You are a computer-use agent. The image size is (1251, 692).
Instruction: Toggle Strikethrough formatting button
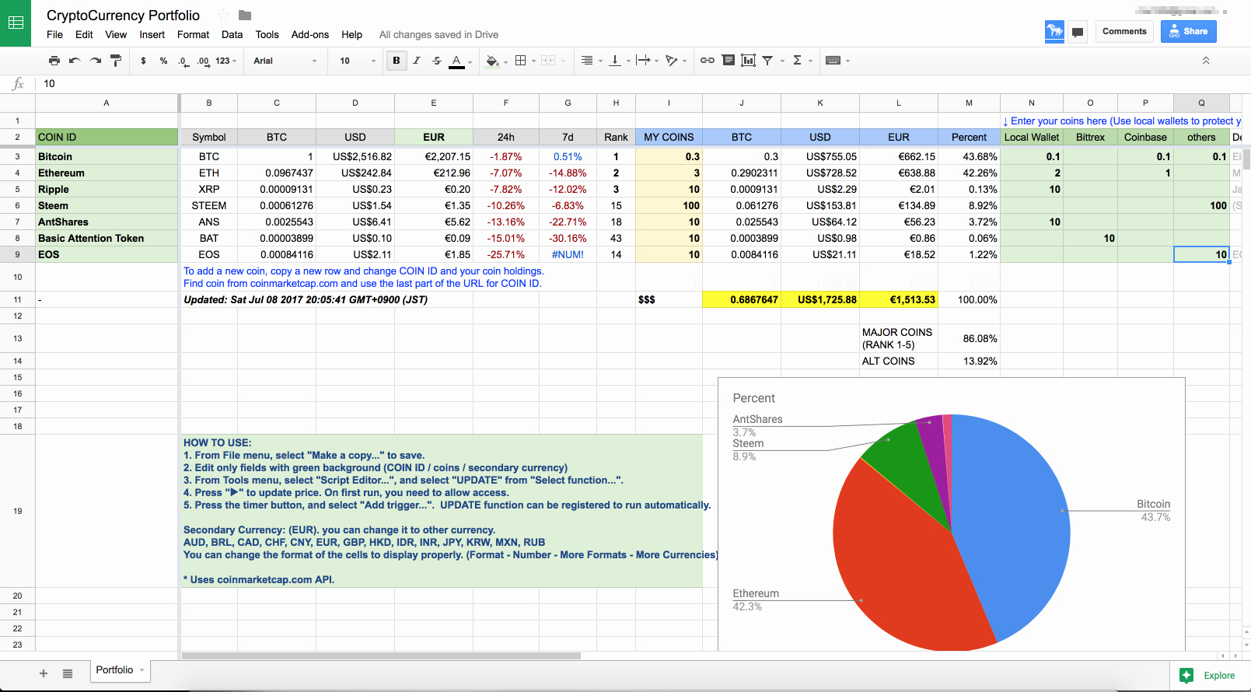coord(437,61)
